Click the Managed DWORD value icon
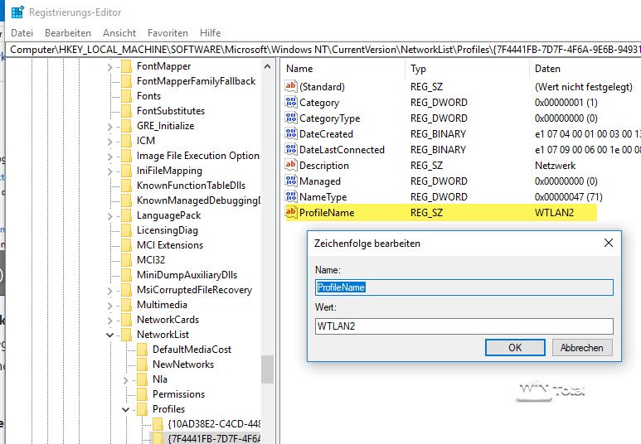Image resolution: width=641 pixels, height=444 pixels. point(291,181)
